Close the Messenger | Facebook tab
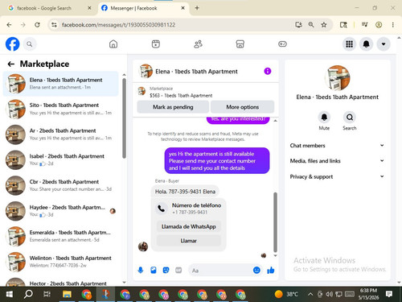This screenshot has height=302, width=402. coord(183,8)
